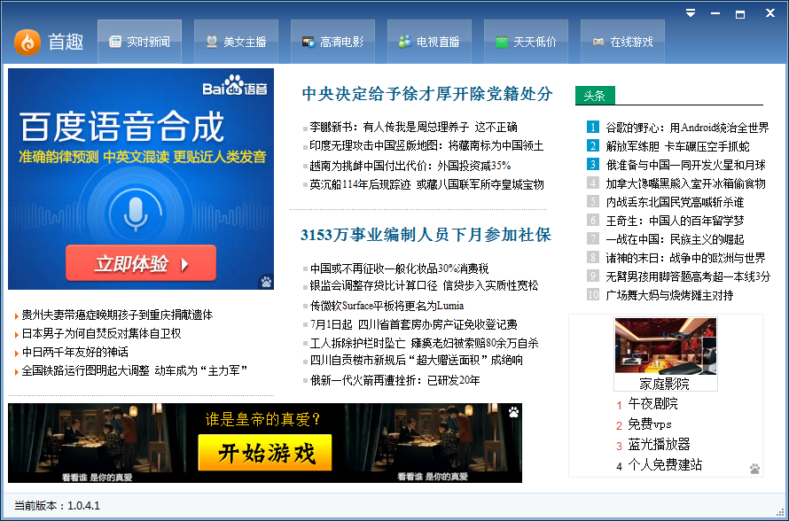The width and height of the screenshot is (789, 521).
Task: Click the Baidu 语音 logo in ad
Action: 235,85
